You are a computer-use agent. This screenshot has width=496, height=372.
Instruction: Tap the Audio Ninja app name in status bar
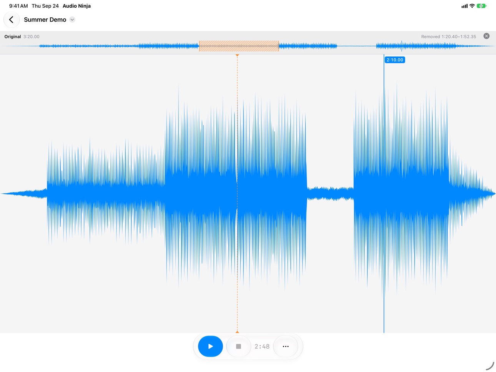77,6
